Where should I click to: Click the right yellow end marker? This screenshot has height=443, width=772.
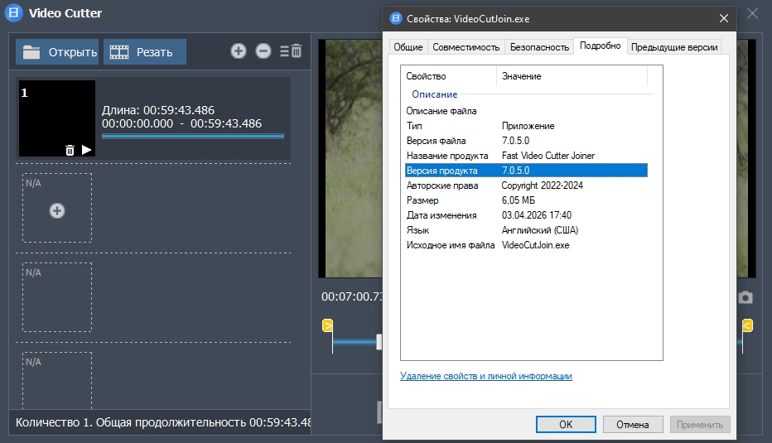[x=748, y=325]
